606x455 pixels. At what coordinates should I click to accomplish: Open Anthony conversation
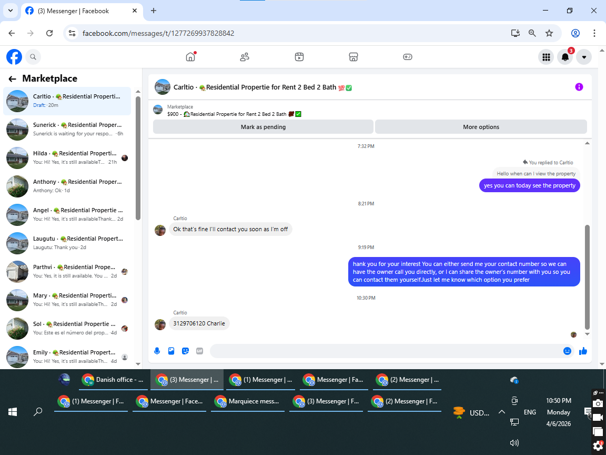67,186
